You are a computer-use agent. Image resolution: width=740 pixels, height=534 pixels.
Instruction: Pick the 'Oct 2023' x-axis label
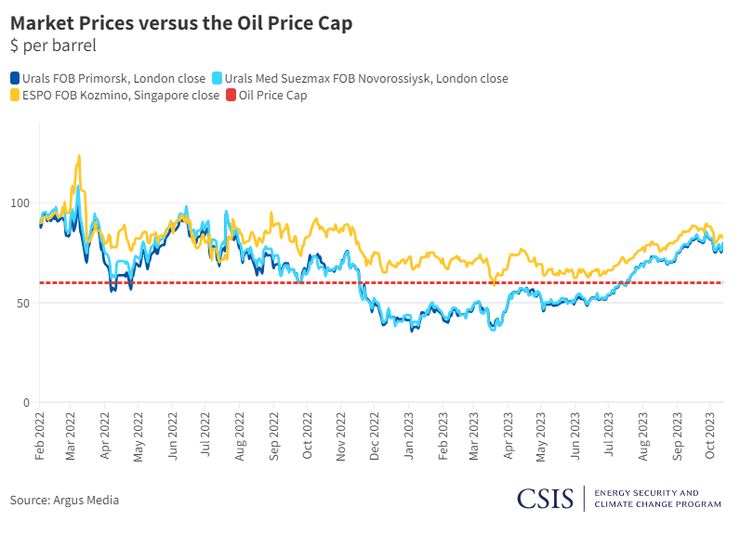(x=711, y=436)
